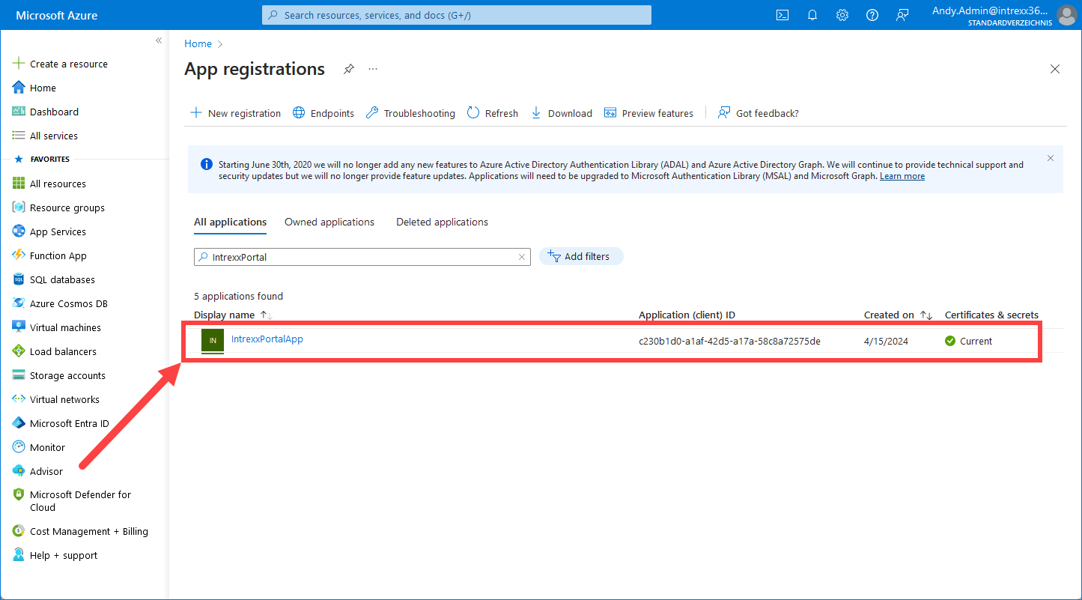
Task: Click the Current certificate status
Action: pos(968,341)
